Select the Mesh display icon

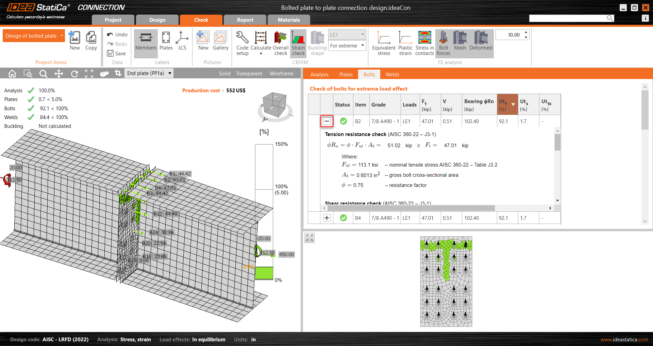pyautogui.click(x=460, y=43)
